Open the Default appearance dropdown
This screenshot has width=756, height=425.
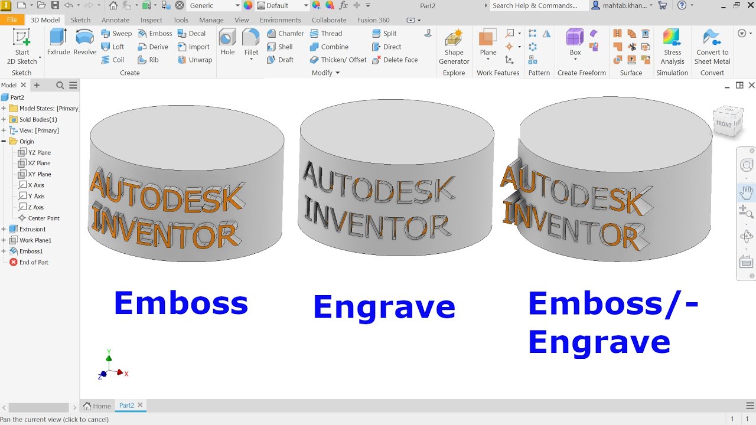[x=283, y=5]
